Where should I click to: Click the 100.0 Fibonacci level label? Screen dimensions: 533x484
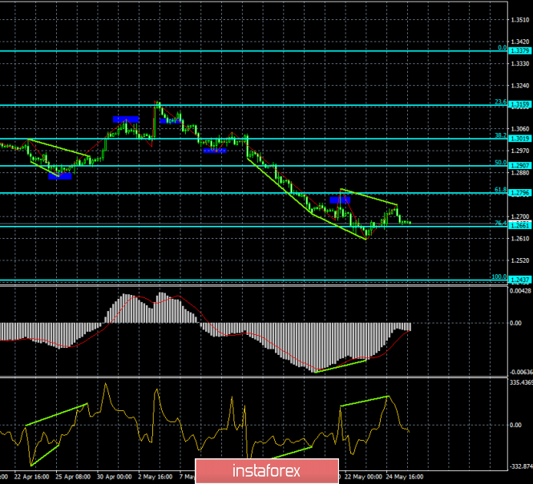tap(499, 276)
